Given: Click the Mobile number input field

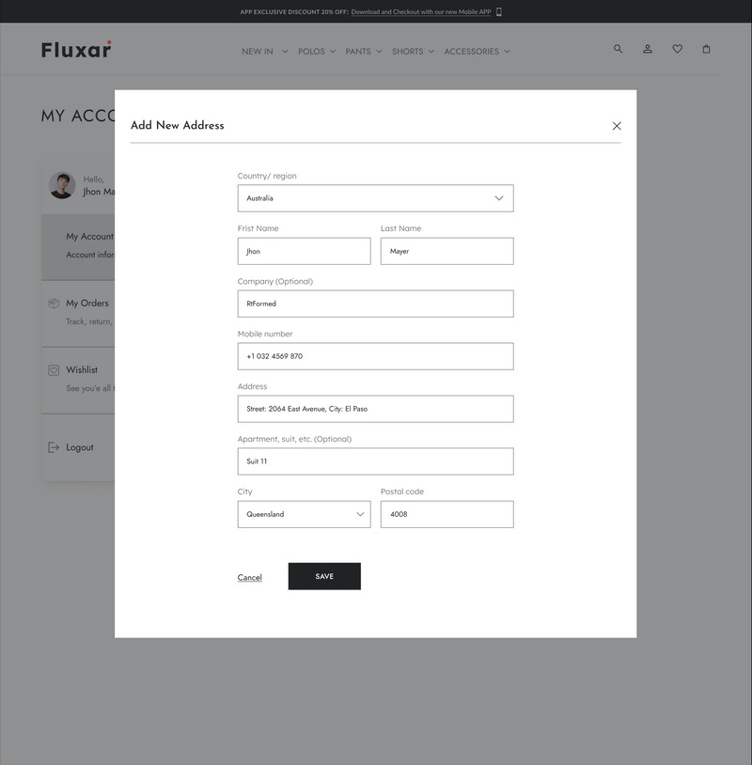Looking at the screenshot, I should pyautogui.click(x=375, y=356).
